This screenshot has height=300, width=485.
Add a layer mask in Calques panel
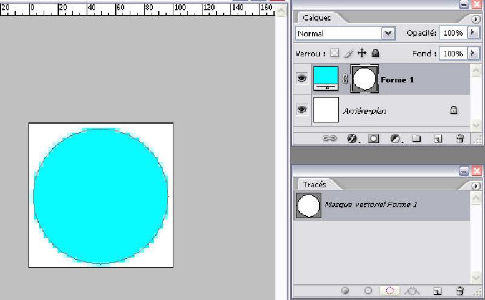coord(373,138)
